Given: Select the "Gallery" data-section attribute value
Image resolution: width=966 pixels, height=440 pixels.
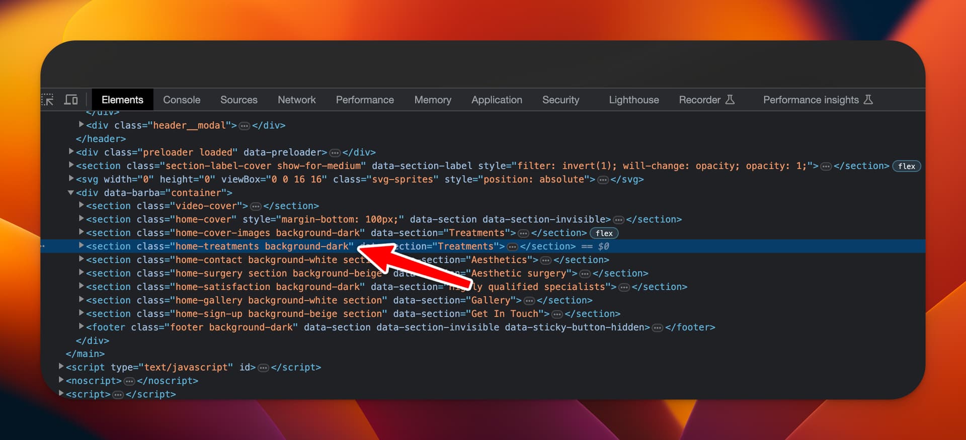Looking at the screenshot, I should pyautogui.click(x=491, y=300).
